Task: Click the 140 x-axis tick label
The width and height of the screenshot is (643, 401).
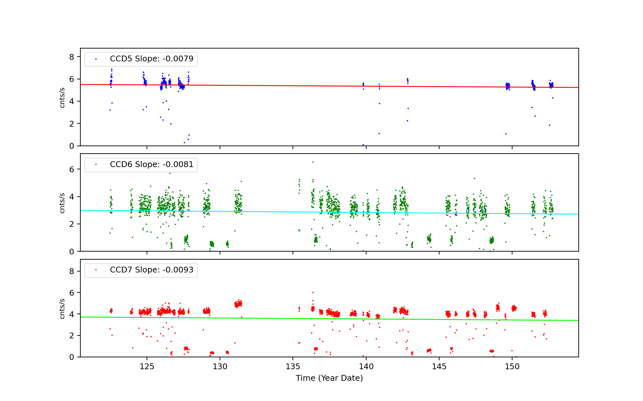Action: click(x=366, y=367)
